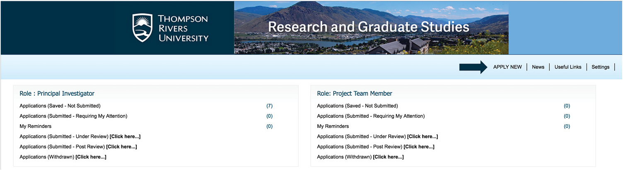Click the dark arrow pointing to Apply New
Viewport: 623px width, 170px height.
pyautogui.click(x=473, y=67)
